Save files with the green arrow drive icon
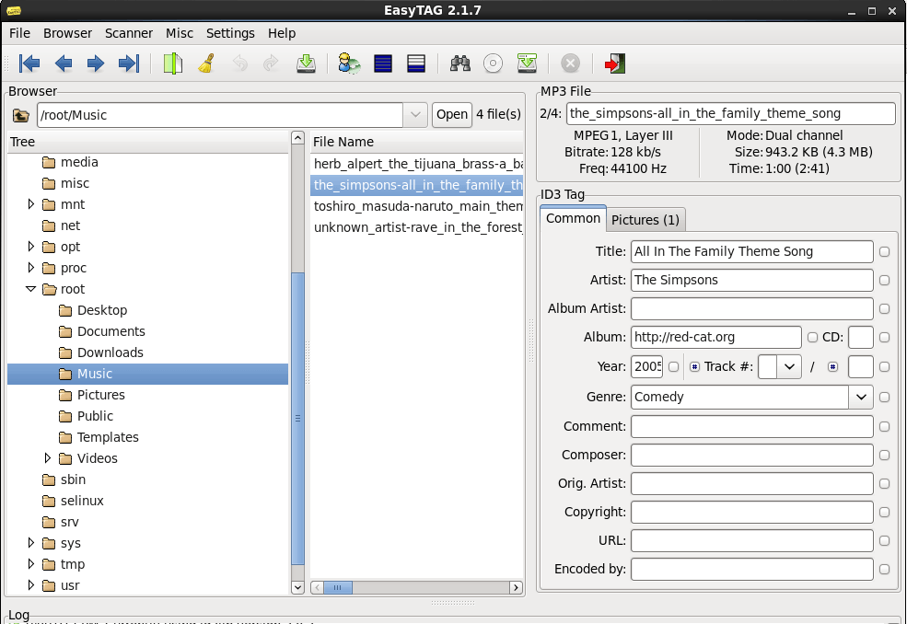 click(306, 64)
